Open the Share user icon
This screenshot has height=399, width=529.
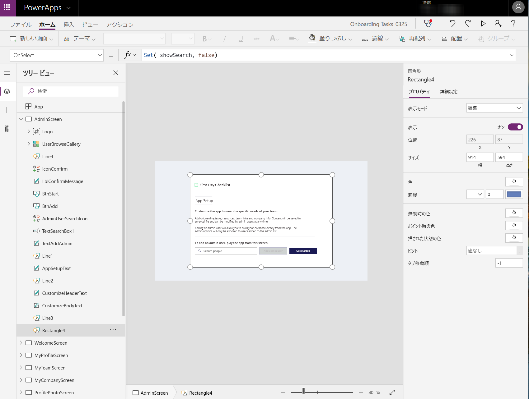tap(498, 23)
